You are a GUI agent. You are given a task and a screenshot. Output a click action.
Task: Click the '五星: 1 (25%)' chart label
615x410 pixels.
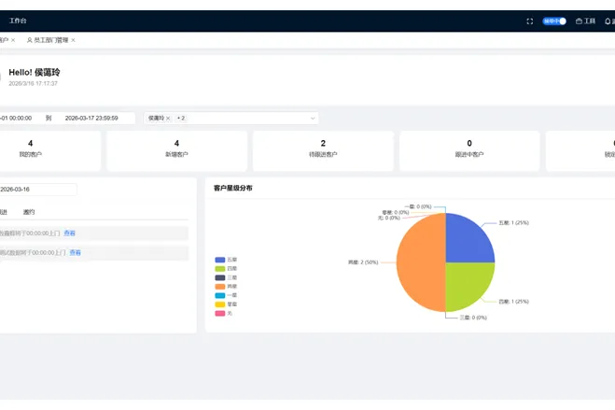pyautogui.click(x=513, y=223)
